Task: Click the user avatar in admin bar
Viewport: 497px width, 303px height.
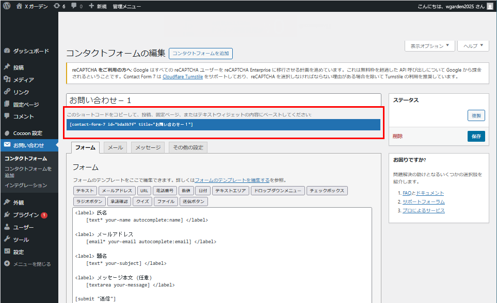Action: tap(490, 6)
